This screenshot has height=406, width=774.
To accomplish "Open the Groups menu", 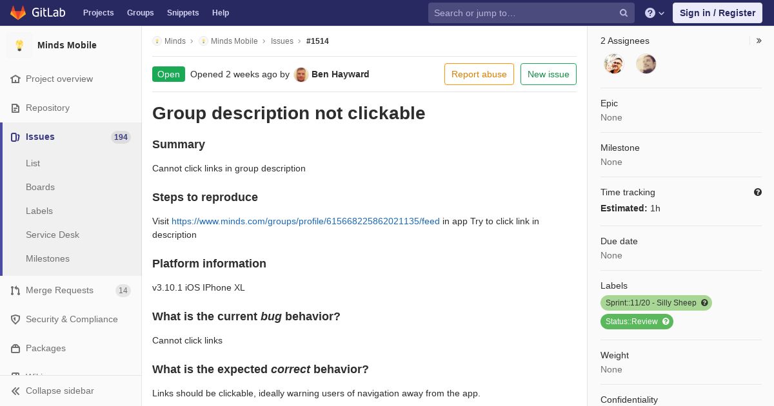I will pos(141,13).
